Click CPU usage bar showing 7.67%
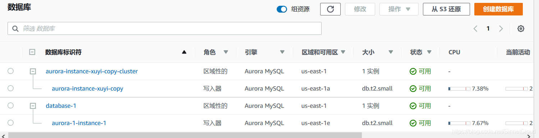Image resolution: width=539 pixels, height=138 pixels. coord(459,123)
